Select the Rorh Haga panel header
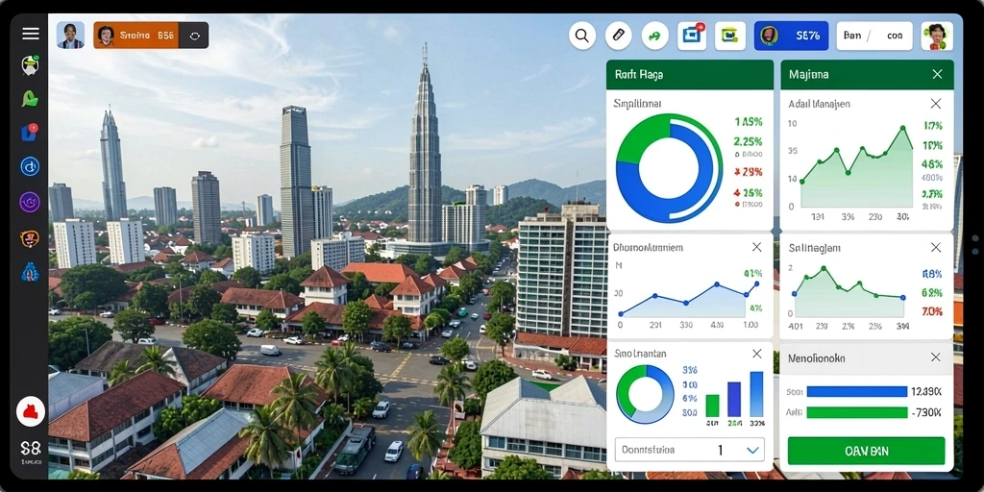The width and height of the screenshot is (984, 492). [x=690, y=75]
